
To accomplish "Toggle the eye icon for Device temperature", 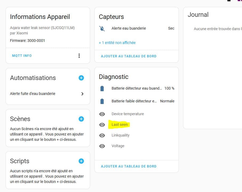I will [x=102, y=114].
